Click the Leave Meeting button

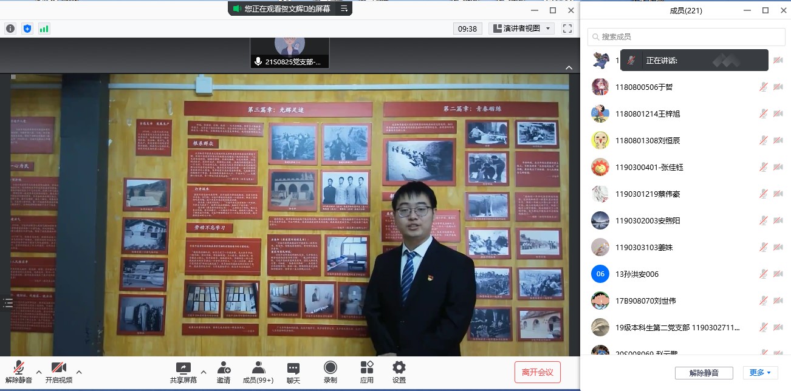pos(537,372)
